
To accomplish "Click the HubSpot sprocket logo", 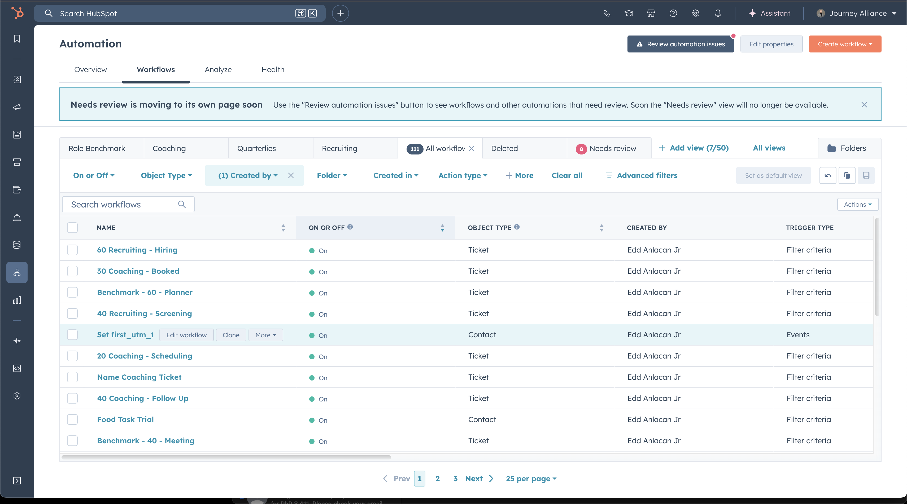I will (17, 13).
